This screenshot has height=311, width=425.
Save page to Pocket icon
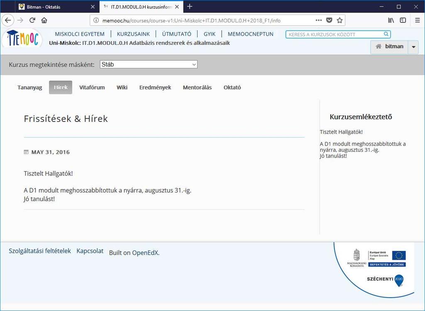coord(329,20)
